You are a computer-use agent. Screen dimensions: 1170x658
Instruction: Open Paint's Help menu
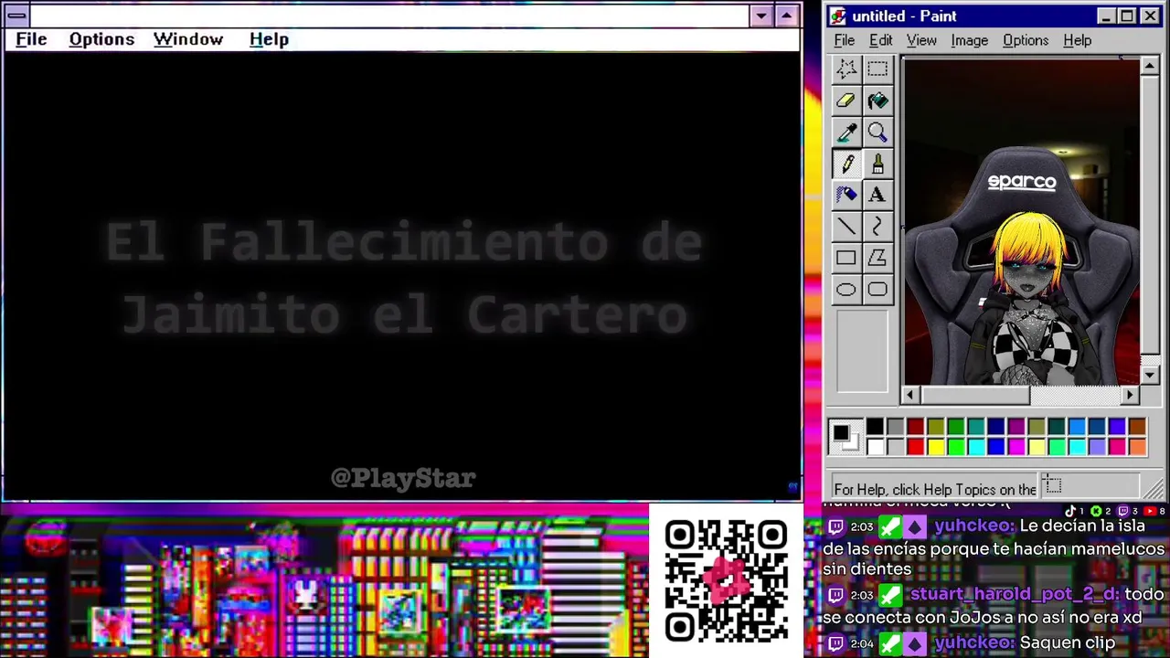[x=1078, y=40]
